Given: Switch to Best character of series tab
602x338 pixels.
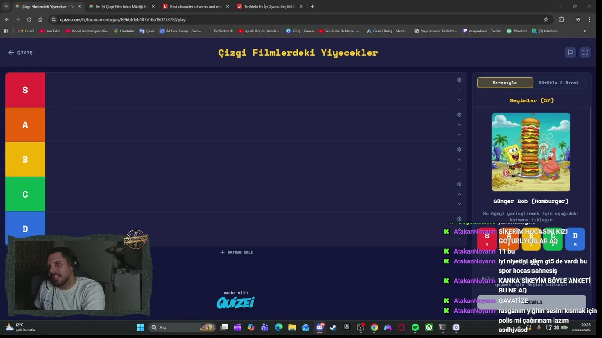Looking at the screenshot, I should pos(196,6).
